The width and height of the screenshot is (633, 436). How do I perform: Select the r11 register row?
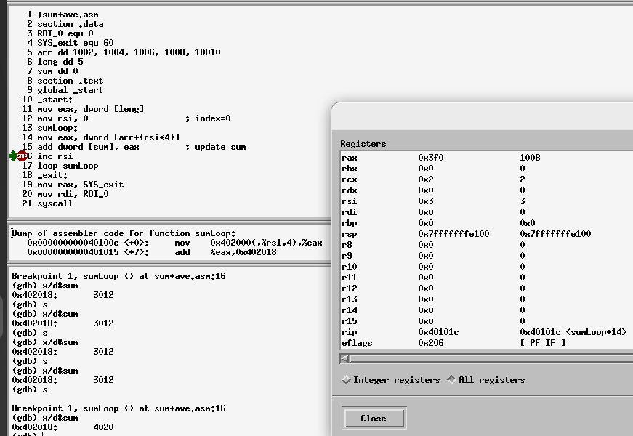pyautogui.click(x=486, y=278)
